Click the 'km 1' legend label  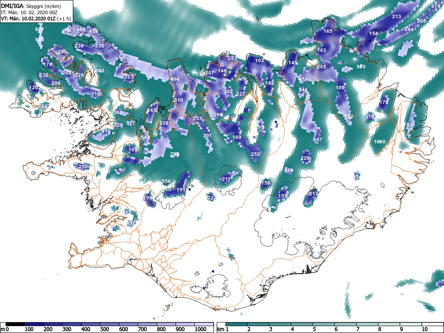[223, 329]
